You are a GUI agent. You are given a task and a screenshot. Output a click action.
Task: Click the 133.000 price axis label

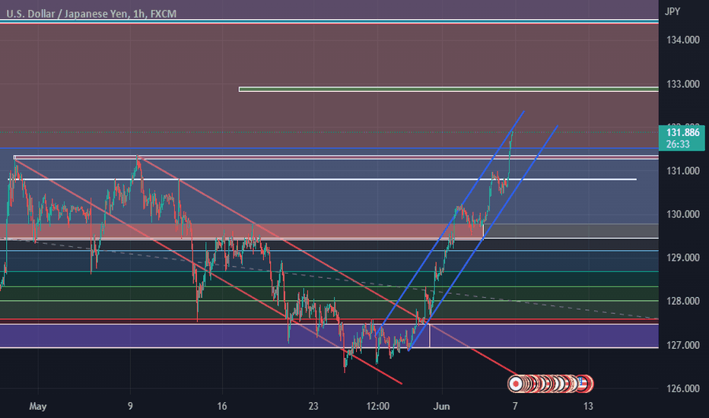point(683,84)
